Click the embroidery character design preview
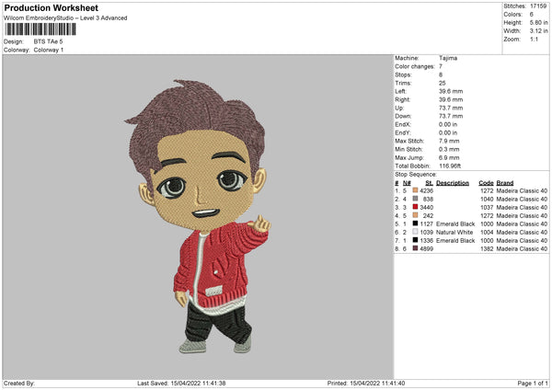552x390 pixels. (x=197, y=216)
